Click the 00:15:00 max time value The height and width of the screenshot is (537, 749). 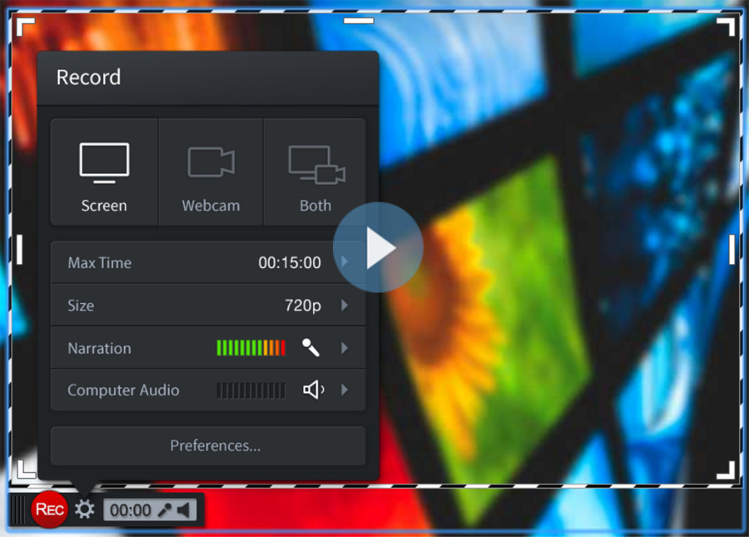click(x=290, y=263)
